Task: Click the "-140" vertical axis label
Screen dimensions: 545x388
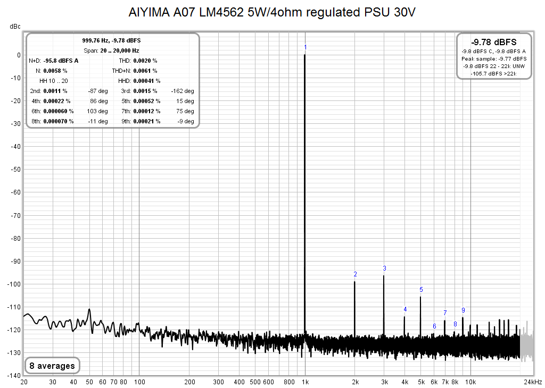Action: pyautogui.click(x=14, y=375)
